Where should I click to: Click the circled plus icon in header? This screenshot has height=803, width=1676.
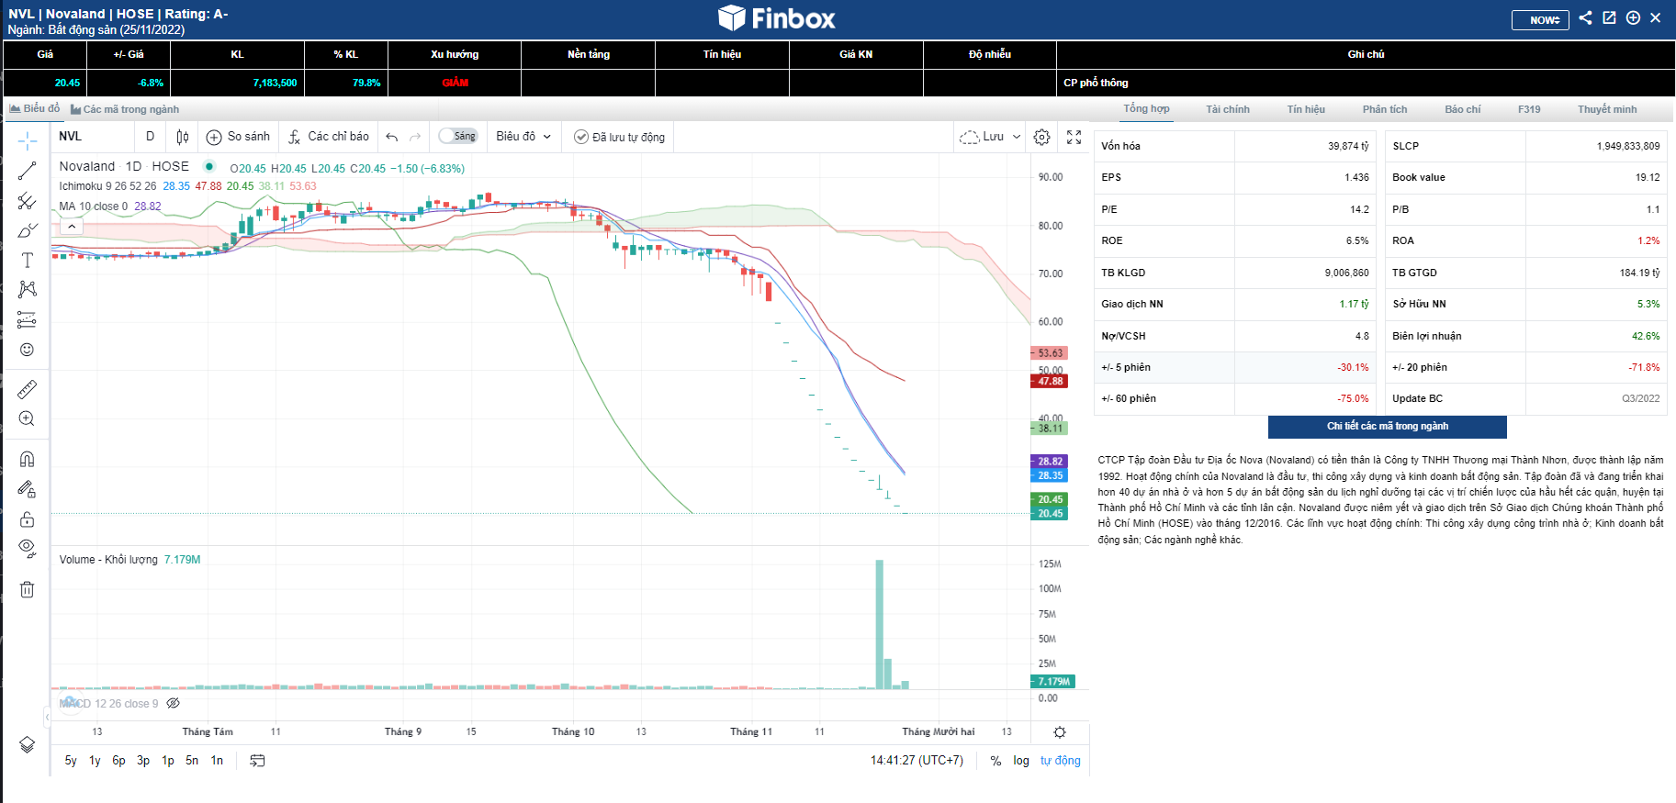tap(1633, 17)
